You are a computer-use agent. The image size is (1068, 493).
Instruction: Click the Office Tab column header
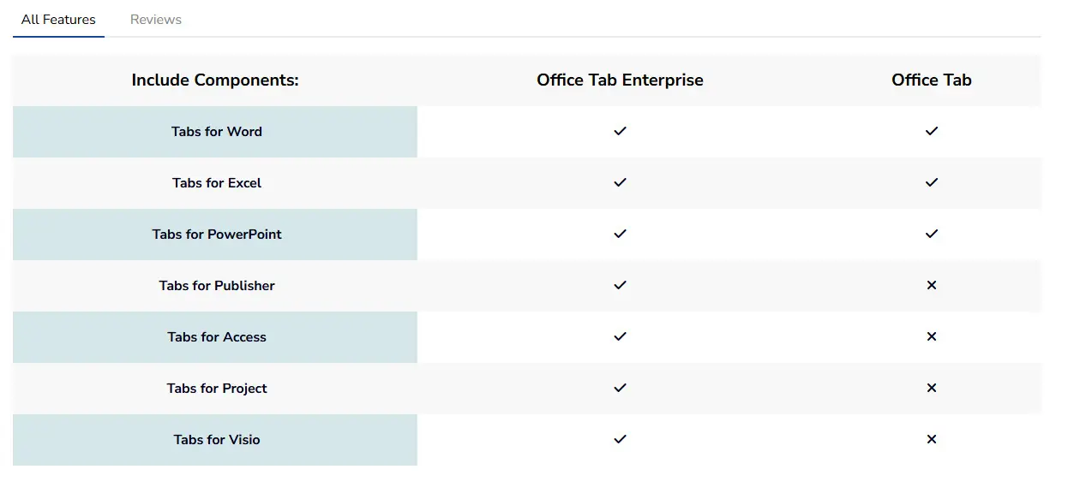point(932,80)
